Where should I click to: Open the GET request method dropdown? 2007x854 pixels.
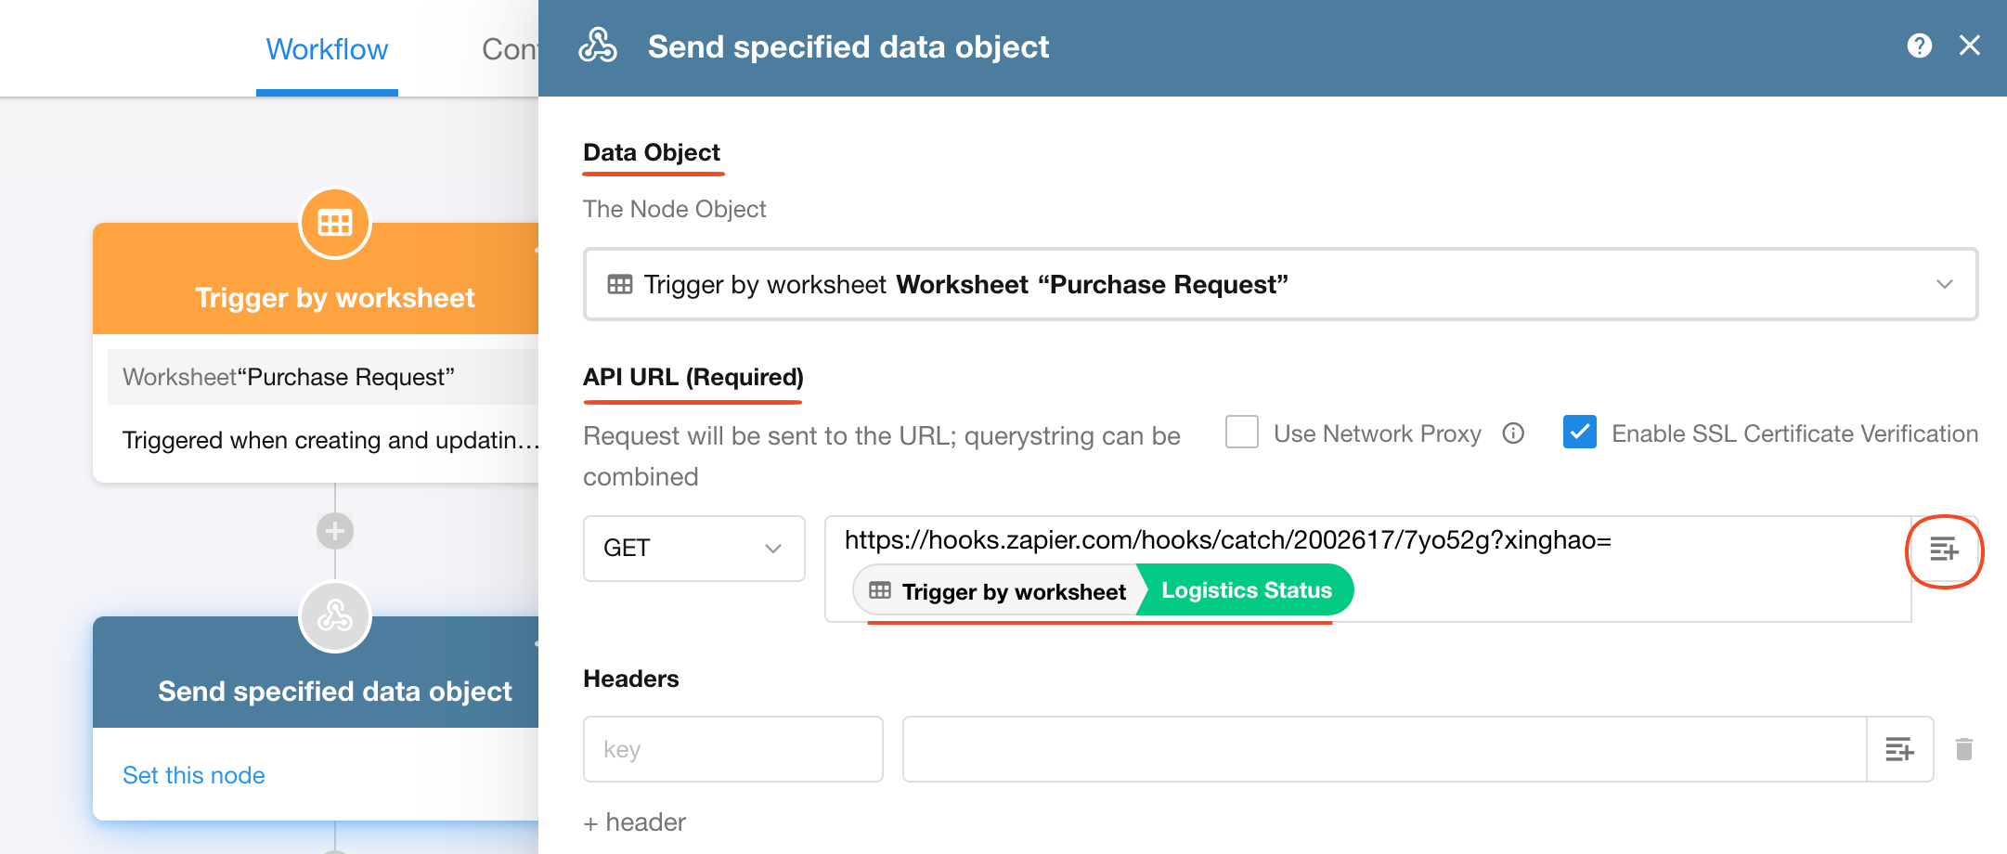tap(693, 549)
